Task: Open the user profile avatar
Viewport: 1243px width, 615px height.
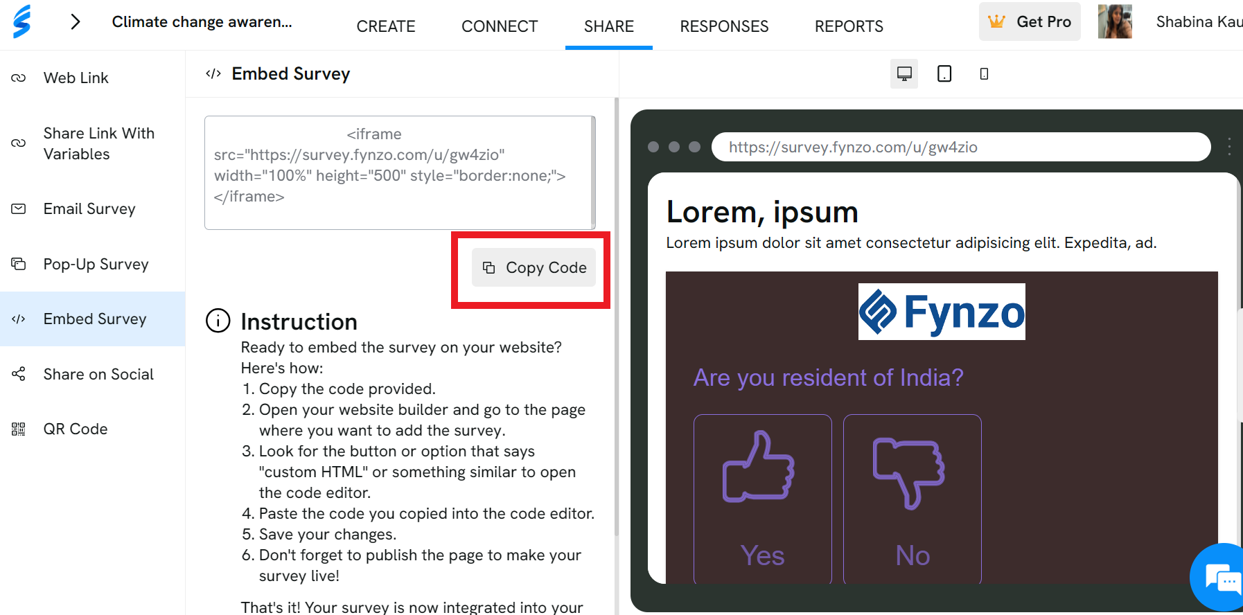Action: [x=1115, y=21]
